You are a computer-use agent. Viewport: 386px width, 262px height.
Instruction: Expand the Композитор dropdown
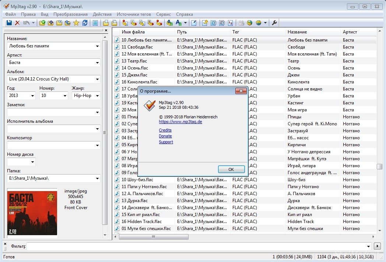coord(97,146)
